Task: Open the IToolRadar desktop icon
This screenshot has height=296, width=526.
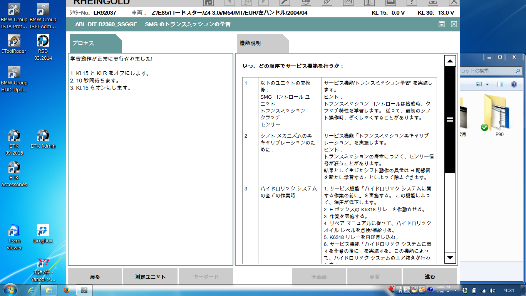Action: pos(14,44)
